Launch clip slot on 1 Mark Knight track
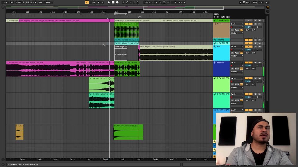Screen dimensions: 298x167 (x=214, y=20)
